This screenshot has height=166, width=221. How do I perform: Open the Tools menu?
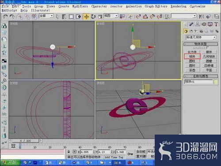(27, 6)
